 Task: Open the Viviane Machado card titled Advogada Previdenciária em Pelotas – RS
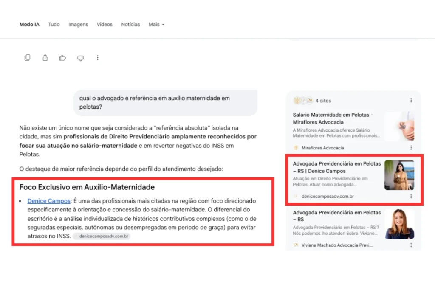pos(337,216)
